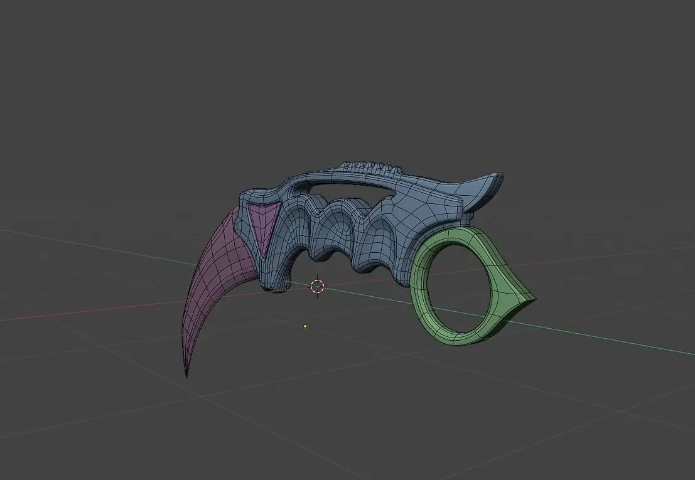Click the orange object origin dot
The image size is (695, 480).
coord(305,326)
